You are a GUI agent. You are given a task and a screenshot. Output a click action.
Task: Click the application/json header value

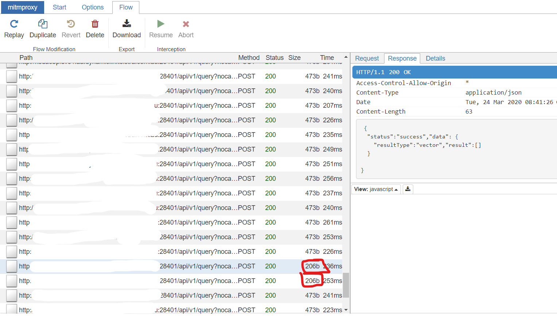pyautogui.click(x=494, y=93)
